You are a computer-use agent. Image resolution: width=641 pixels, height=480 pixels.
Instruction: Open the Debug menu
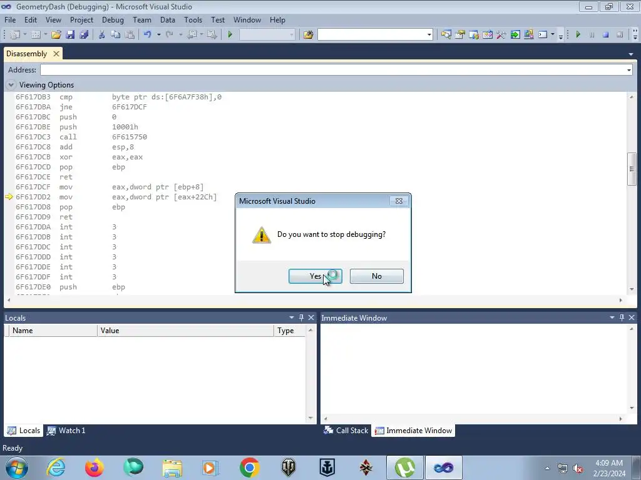pyautogui.click(x=113, y=20)
